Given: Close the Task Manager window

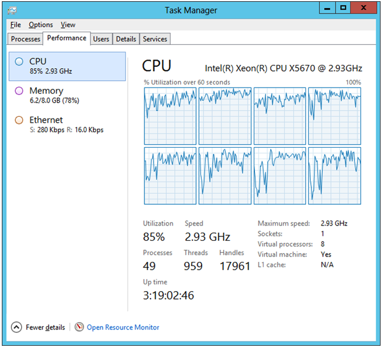Looking at the screenshot, I should coord(364,8).
